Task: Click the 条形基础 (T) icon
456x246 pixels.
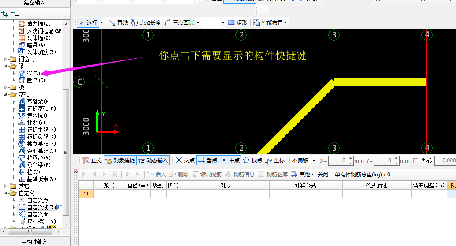Action: click(22, 151)
